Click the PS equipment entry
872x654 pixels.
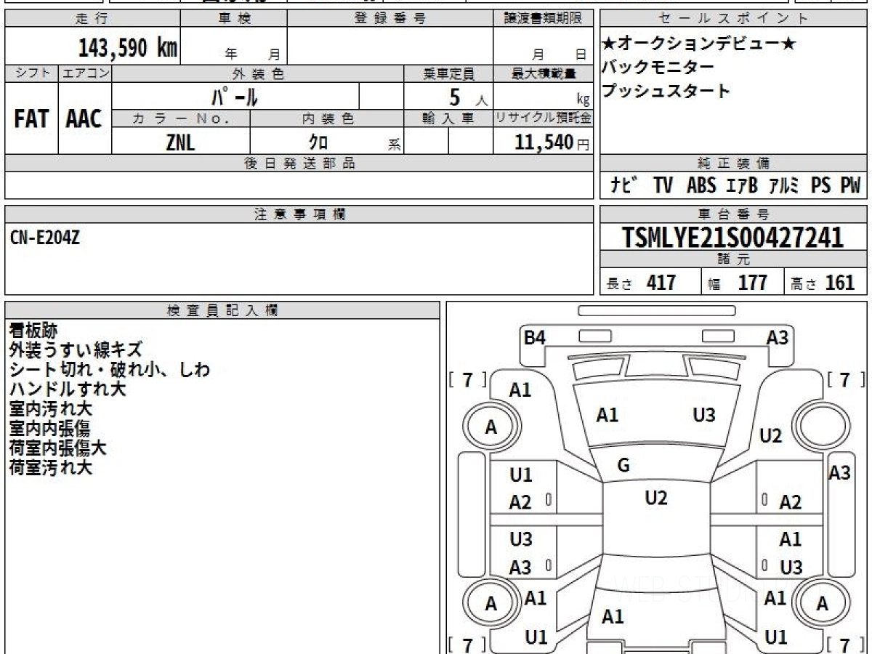pyautogui.click(x=821, y=185)
